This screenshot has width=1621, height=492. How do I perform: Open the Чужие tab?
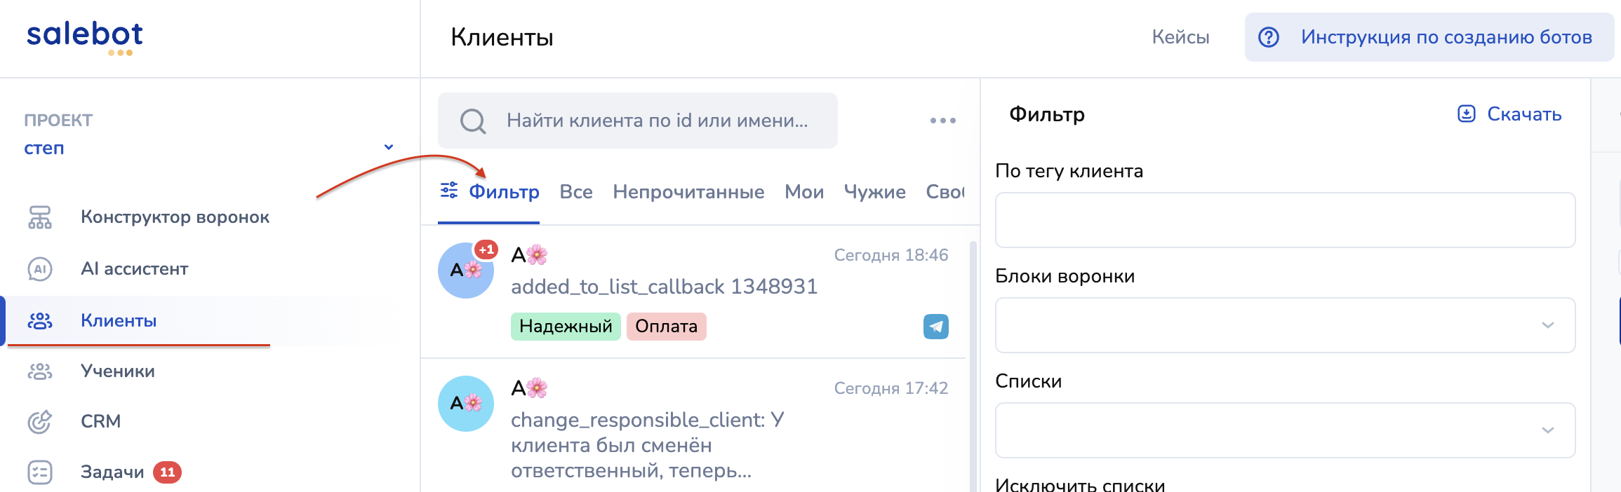coord(874,192)
